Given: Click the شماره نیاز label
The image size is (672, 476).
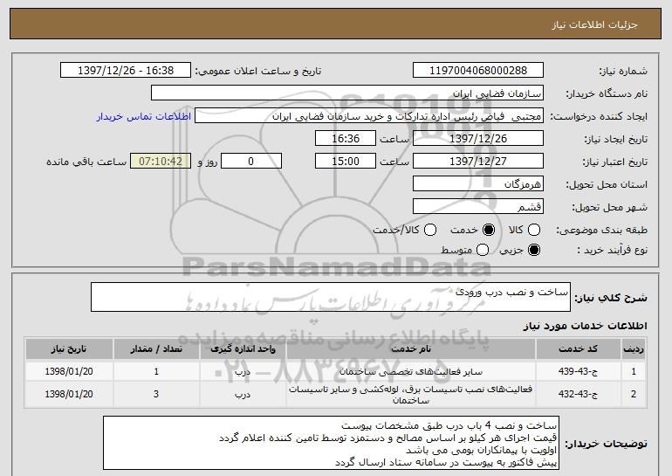Looking at the screenshot, I should coord(623,71).
